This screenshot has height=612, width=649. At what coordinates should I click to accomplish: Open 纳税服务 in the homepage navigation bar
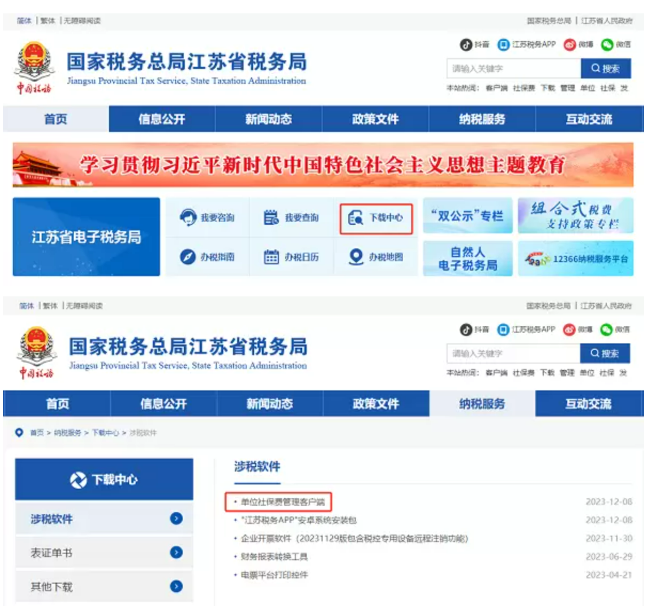pyautogui.click(x=482, y=119)
